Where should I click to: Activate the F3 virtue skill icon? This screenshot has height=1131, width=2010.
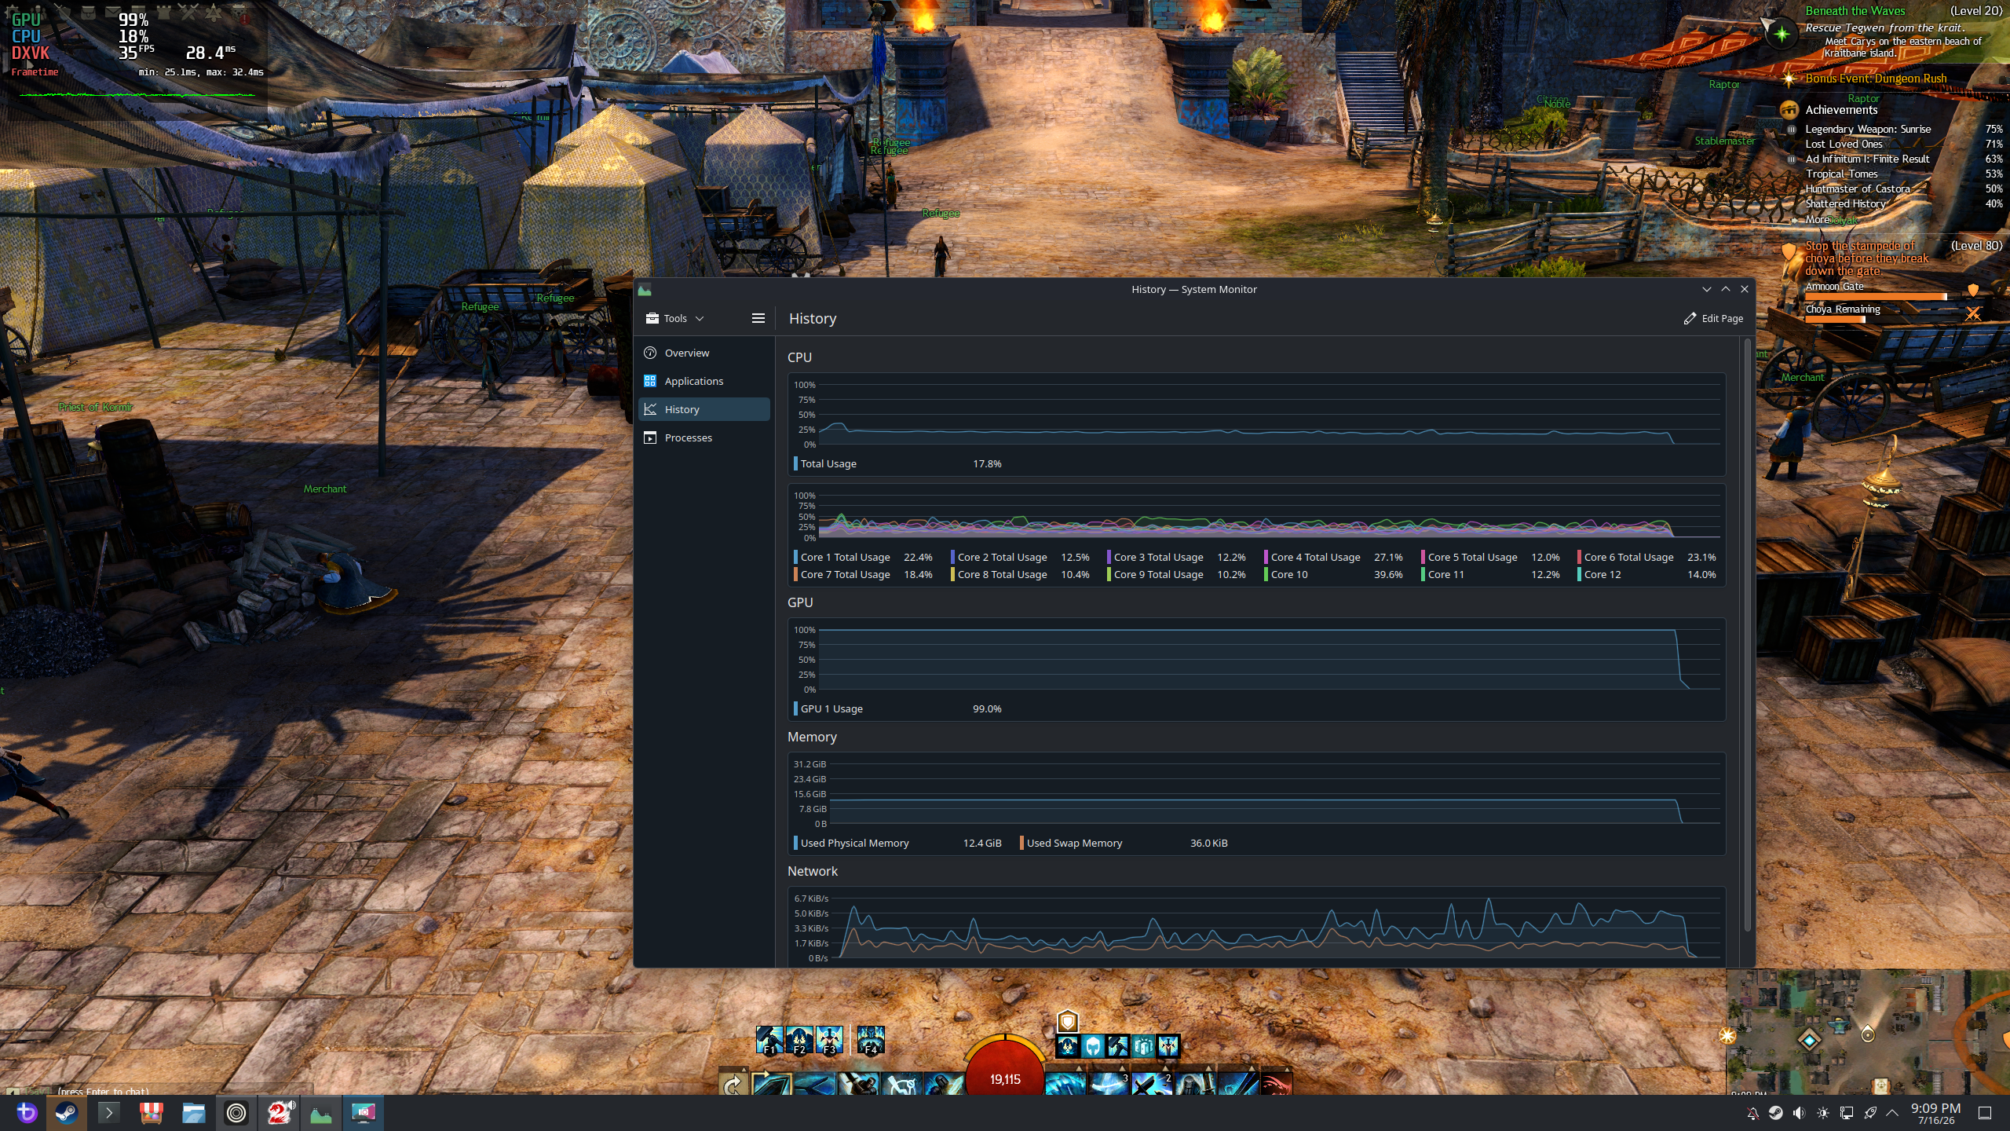pos(829,1040)
